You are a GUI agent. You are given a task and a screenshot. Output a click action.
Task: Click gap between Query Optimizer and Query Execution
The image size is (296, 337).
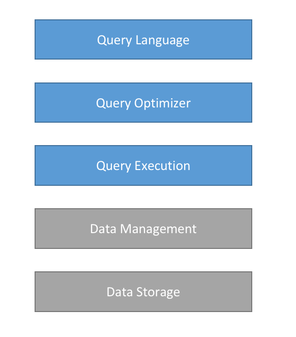tap(143, 134)
